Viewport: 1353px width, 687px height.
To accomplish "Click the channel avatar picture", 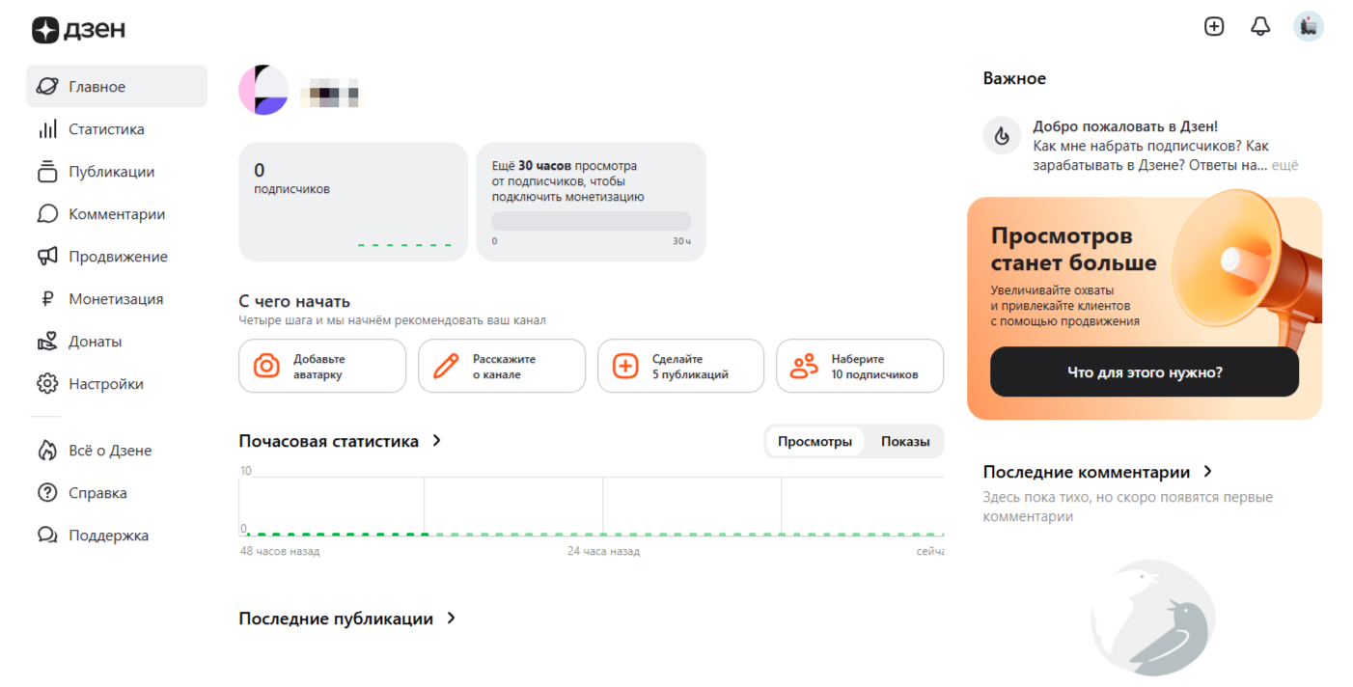I will (x=263, y=91).
